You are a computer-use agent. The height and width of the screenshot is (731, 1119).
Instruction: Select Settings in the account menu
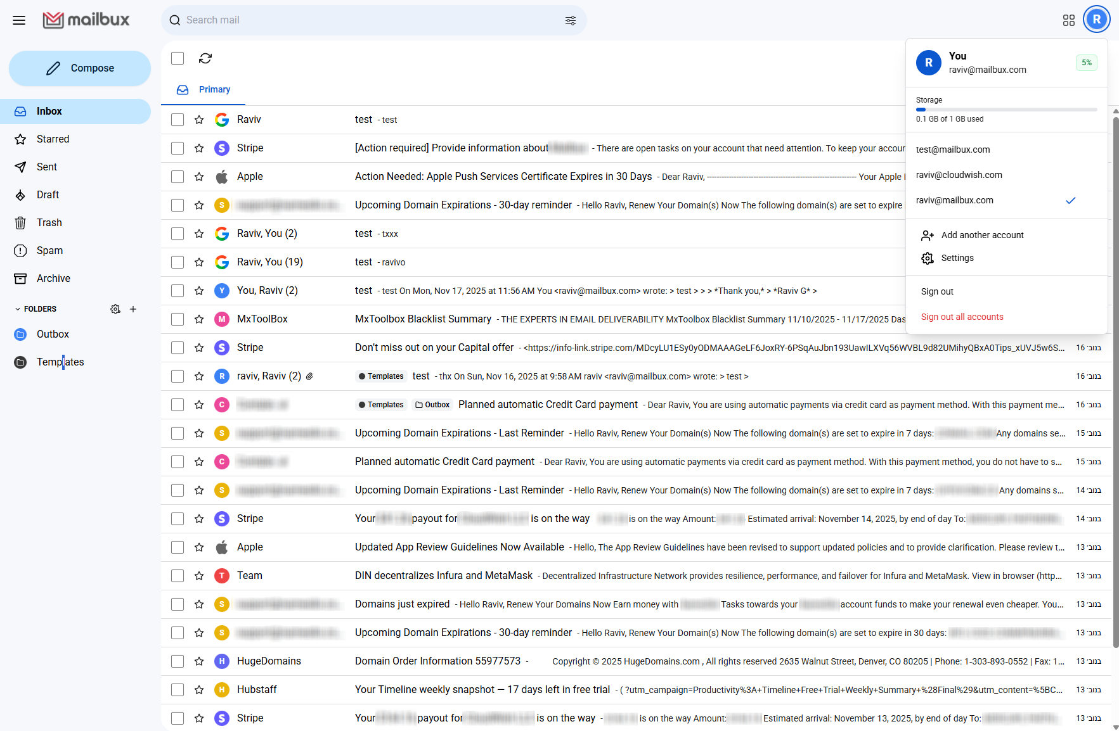tap(957, 258)
